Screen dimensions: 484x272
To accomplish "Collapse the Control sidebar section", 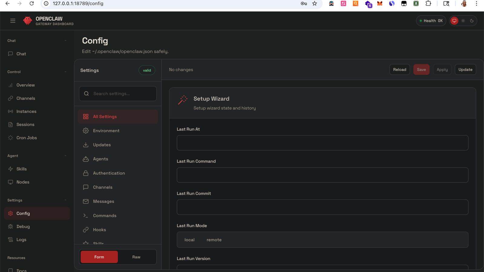I will click(x=65, y=72).
